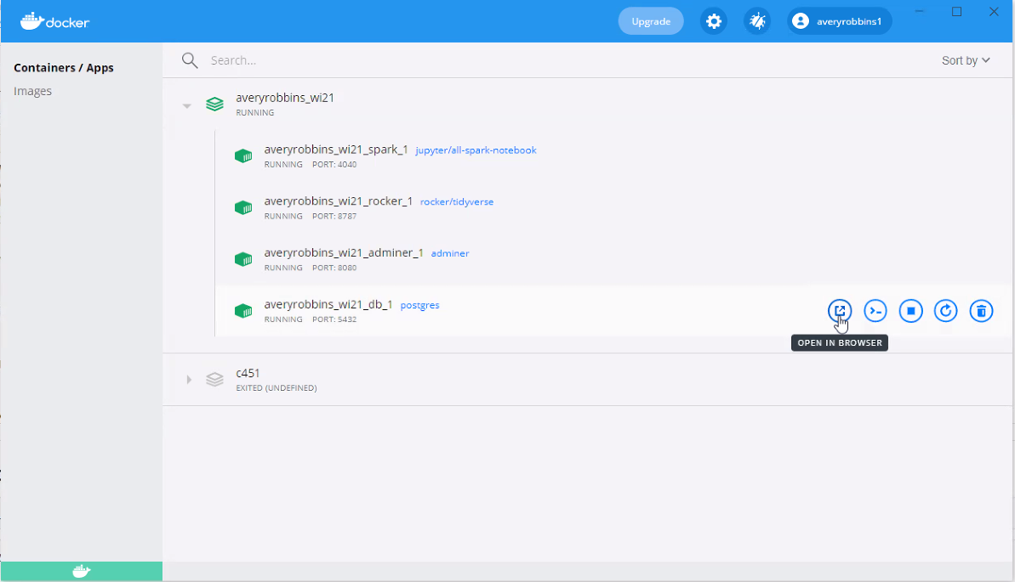Click the c451 stack icon
The width and height of the screenshot is (1015, 582).
pyautogui.click(x=215, y=380)
